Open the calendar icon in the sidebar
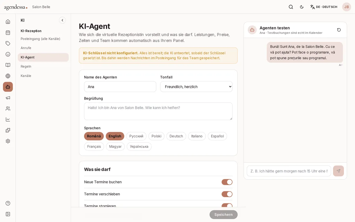Viewport: 355px width, 222px height. coord(8,33)
